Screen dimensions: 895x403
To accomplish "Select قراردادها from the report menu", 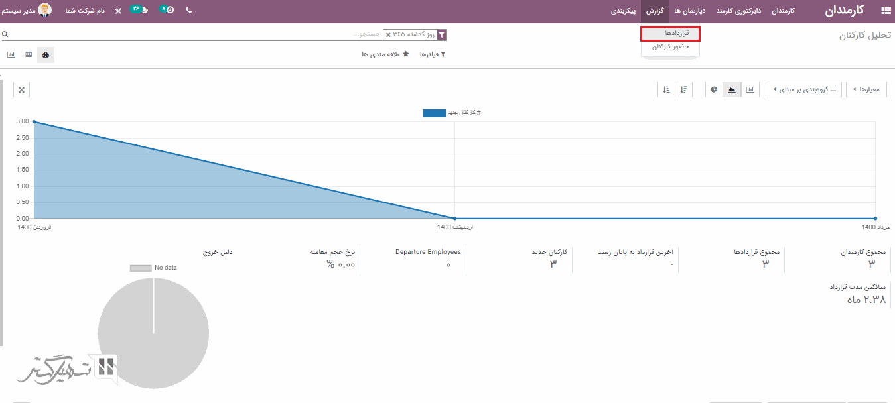I will pos(671,33).
